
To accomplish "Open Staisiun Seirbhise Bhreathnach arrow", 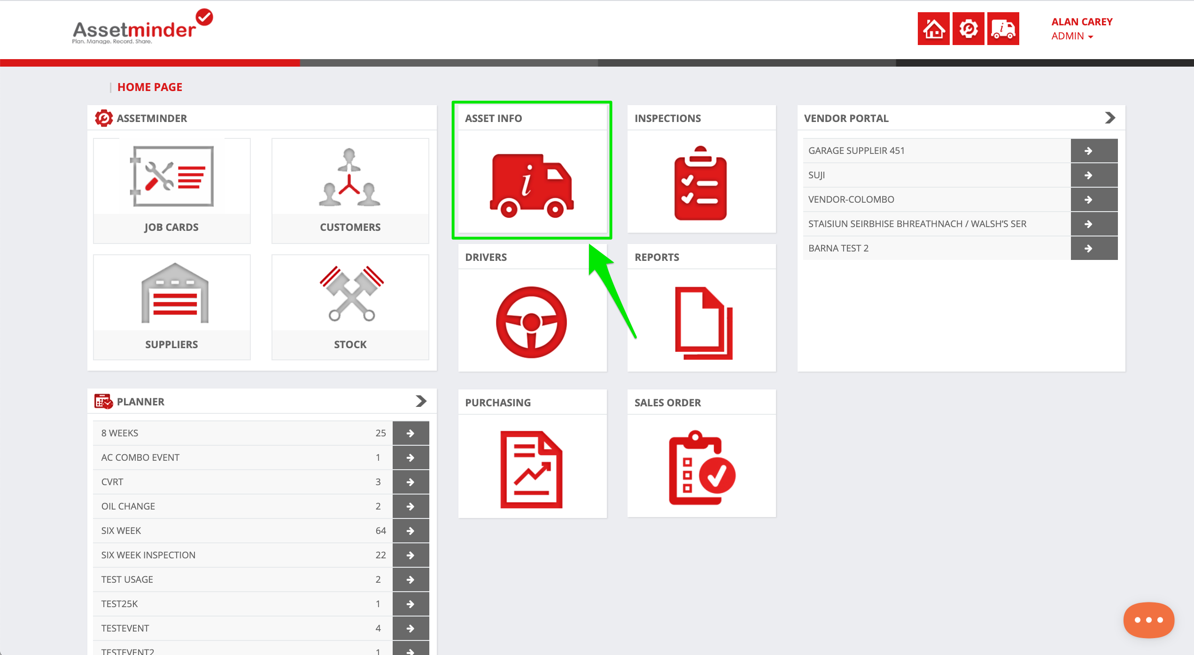I will [1094, 224].
